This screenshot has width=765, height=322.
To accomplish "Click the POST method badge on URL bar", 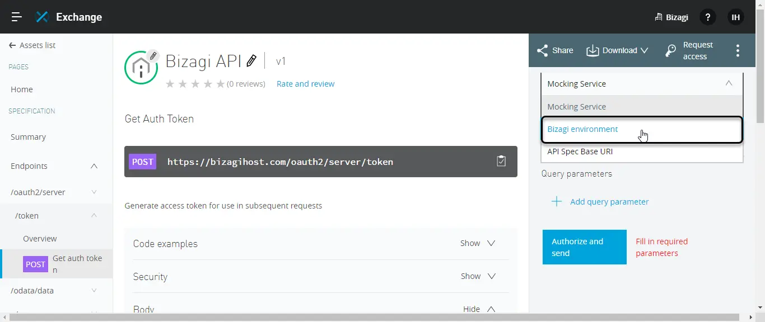I will (x=142, y=162).
